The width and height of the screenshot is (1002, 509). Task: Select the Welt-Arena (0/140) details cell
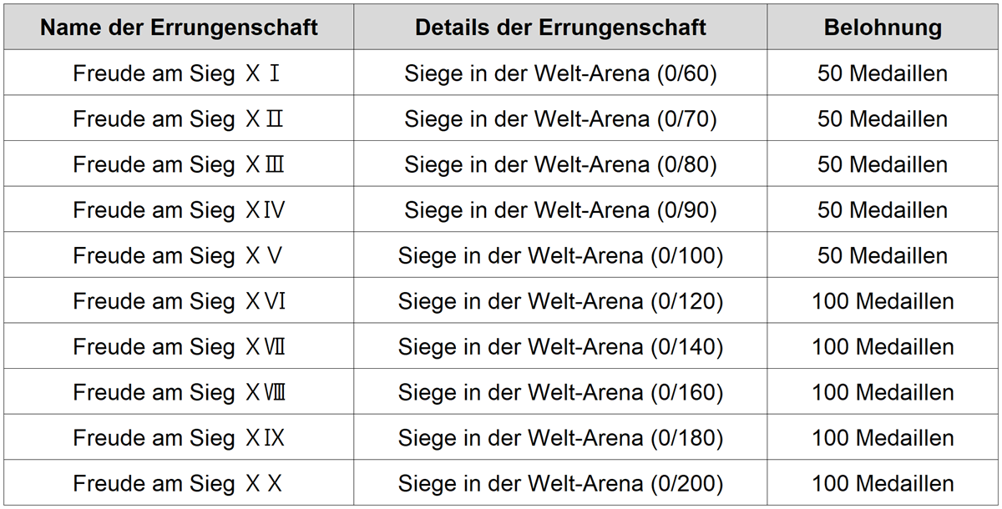point(560,346)
